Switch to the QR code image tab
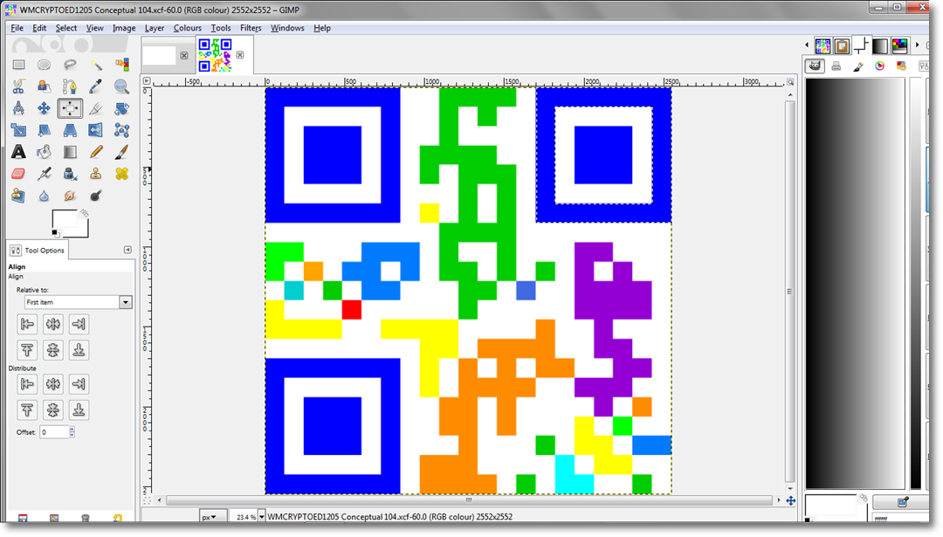Viewport: 943px width, 537px height. pos(215,55)
